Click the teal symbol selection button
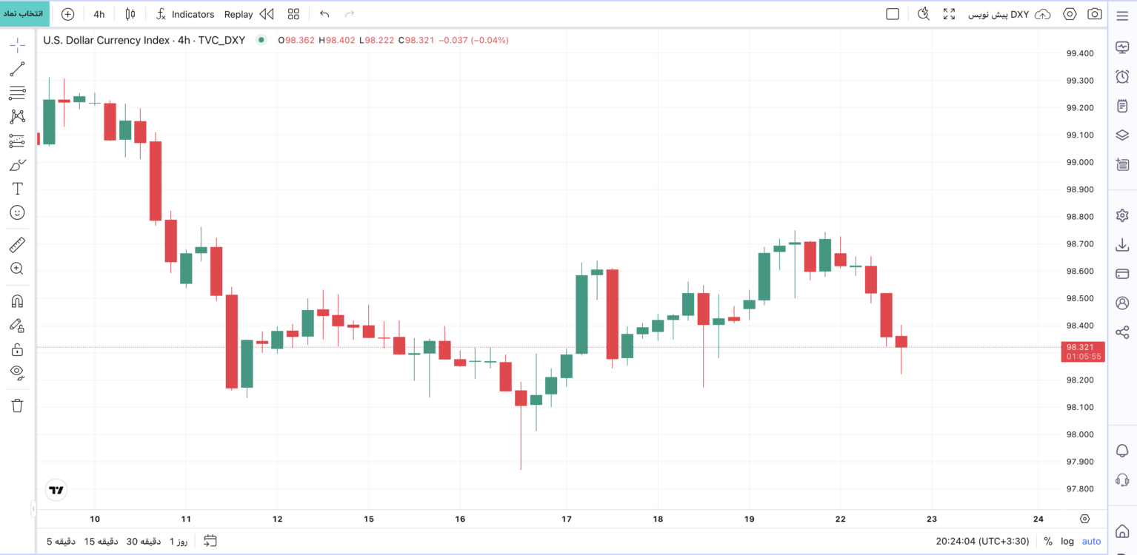The height and width of the screenshot is (555, 1137). [25, 14]
